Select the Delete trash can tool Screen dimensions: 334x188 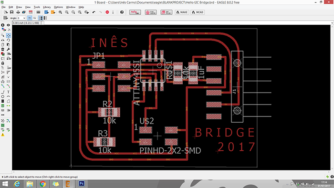(x=3, y=49)
